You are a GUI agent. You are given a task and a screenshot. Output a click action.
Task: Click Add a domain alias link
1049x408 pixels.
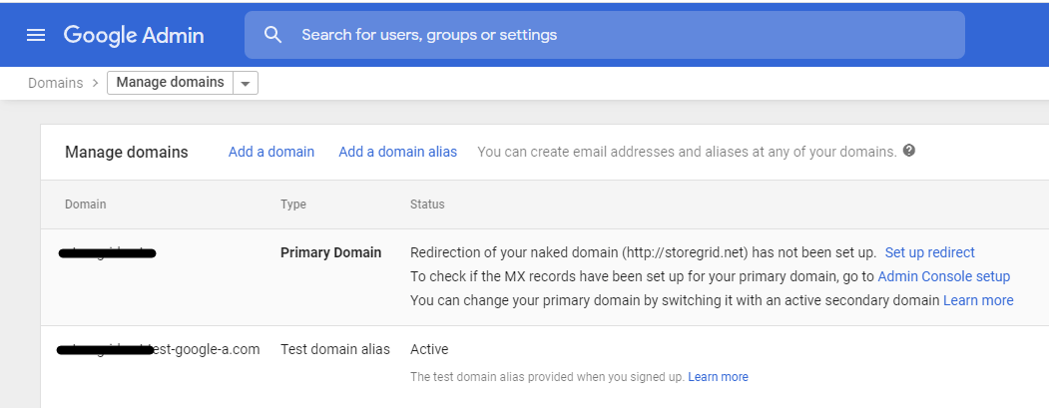(x=398, y=152)
